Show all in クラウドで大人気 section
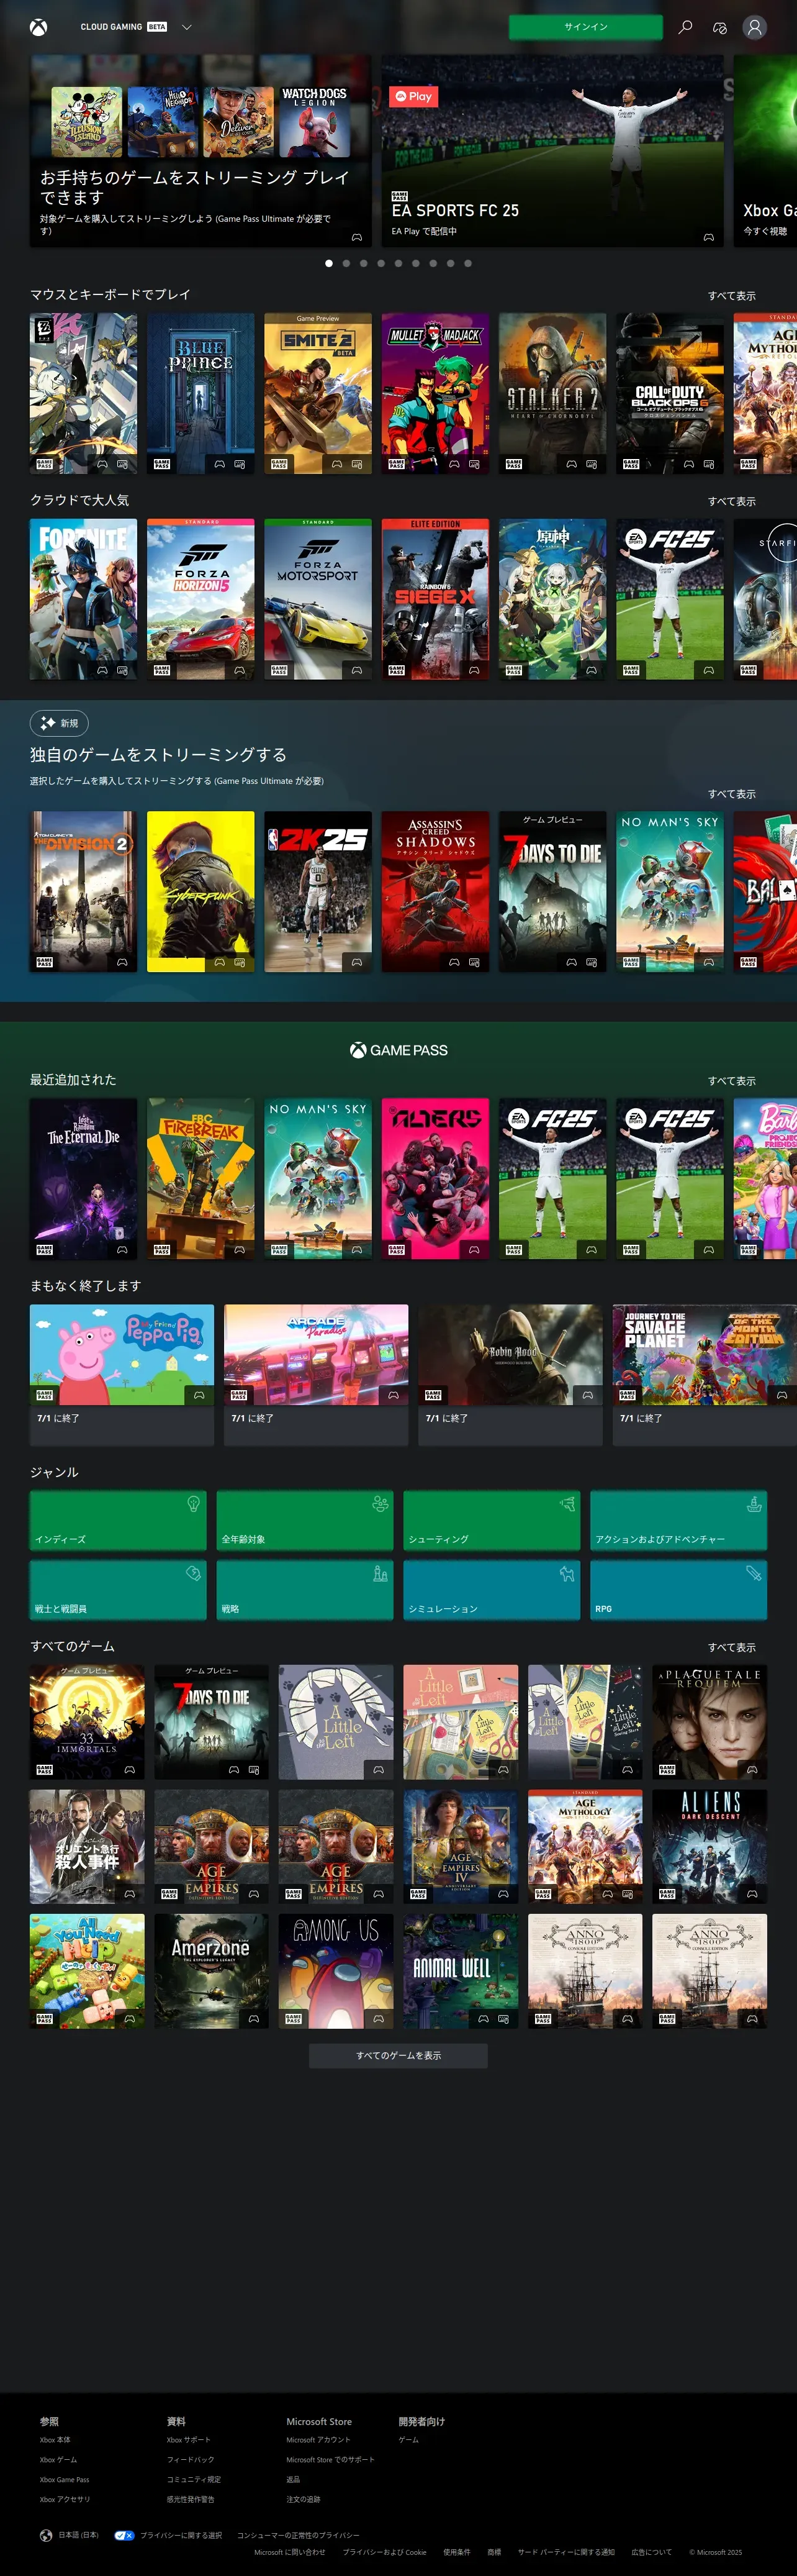The image size is (797, 2576). coord(732,501)
